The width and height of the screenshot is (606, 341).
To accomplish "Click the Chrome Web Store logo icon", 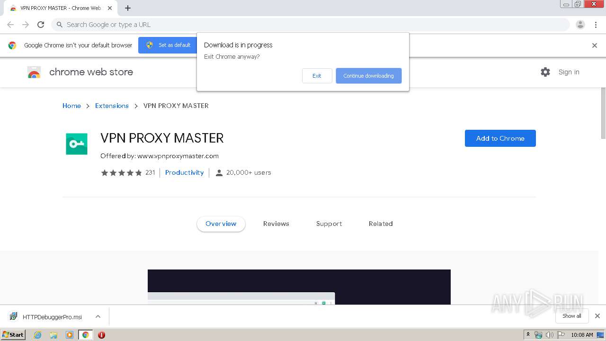I will tap(34, 72).
